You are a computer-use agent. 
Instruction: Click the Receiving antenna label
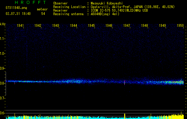click(68, 14)
